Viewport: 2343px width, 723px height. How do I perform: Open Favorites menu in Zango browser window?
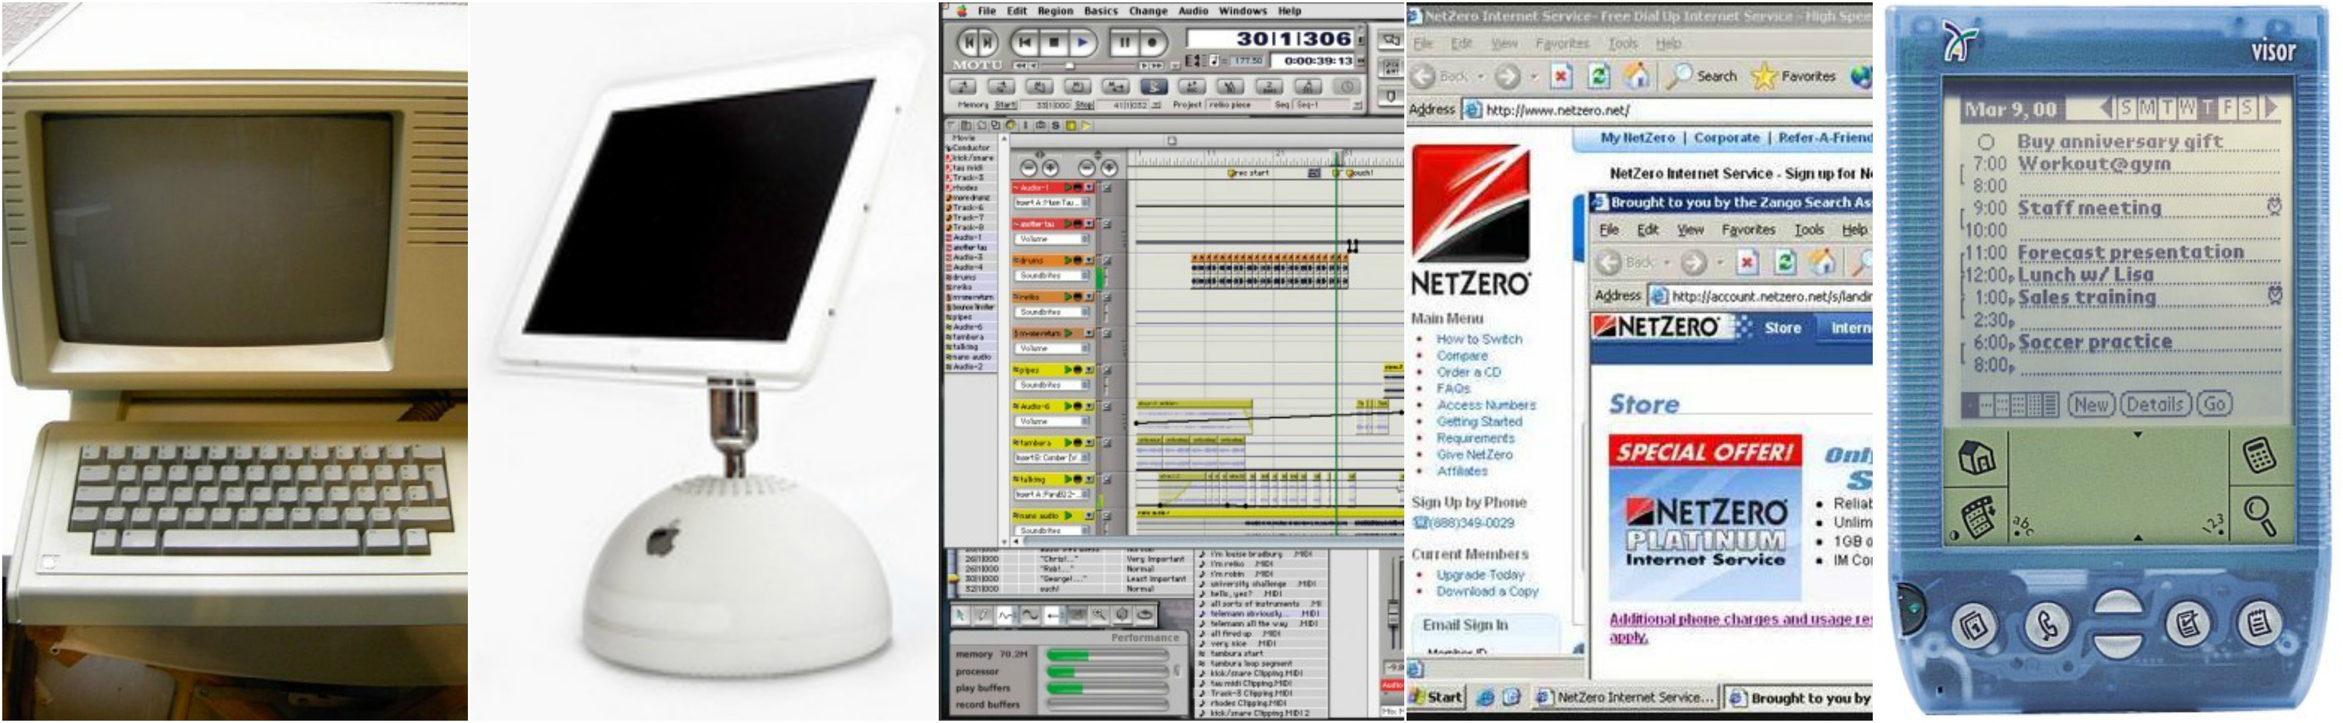click(1748, 230)
